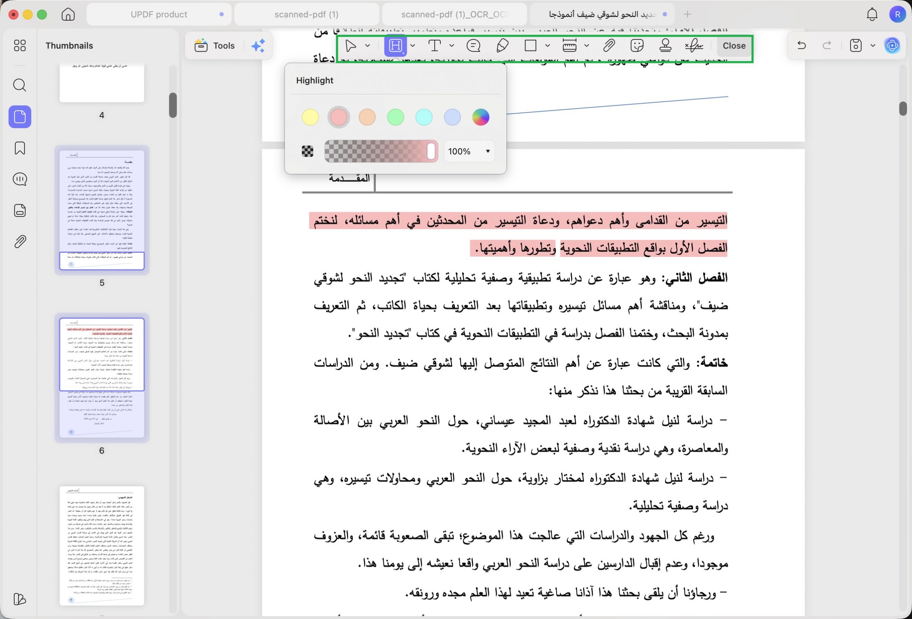Screen dimensions: 912x619
Task: Close the annotation toolbar
Action: [734, 46]
